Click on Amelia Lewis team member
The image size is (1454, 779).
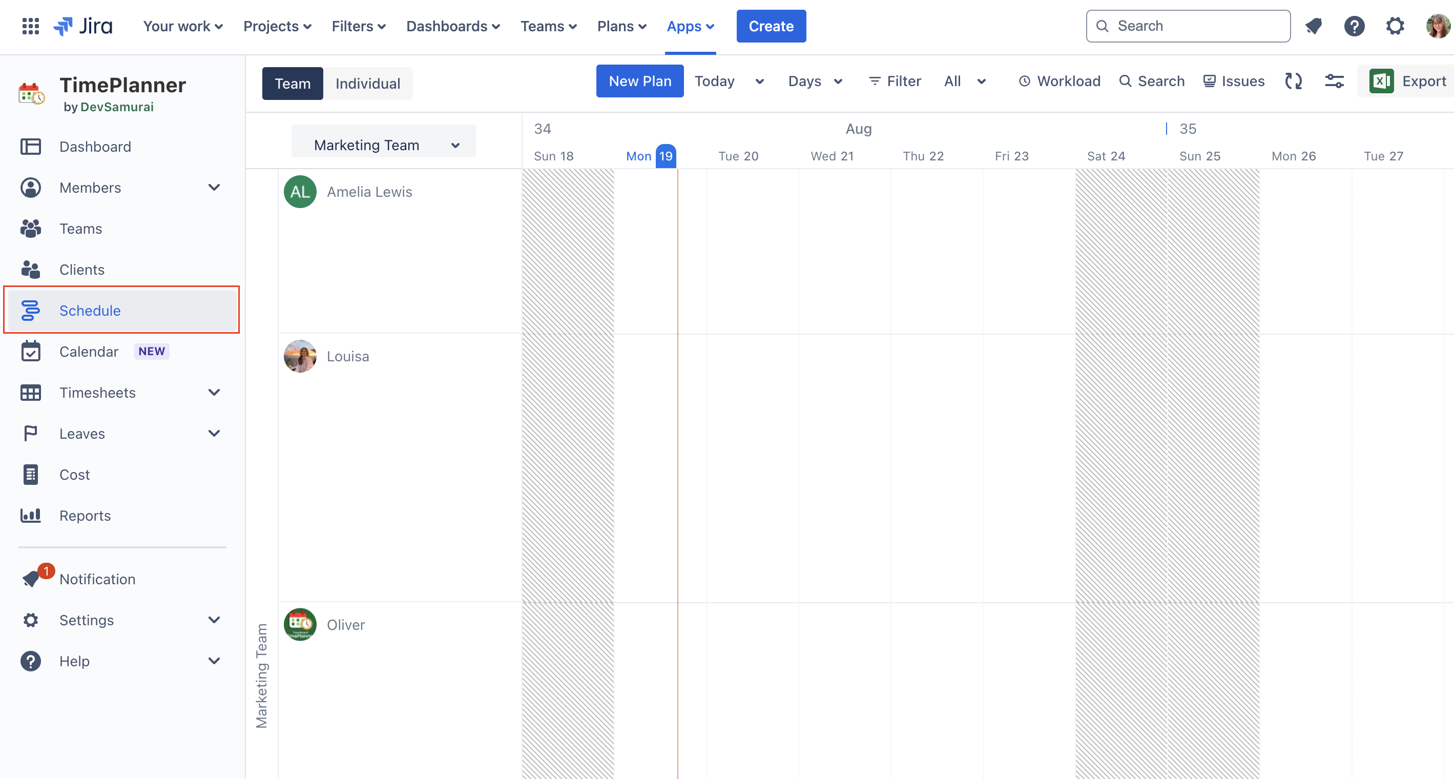tap(368, 191)
